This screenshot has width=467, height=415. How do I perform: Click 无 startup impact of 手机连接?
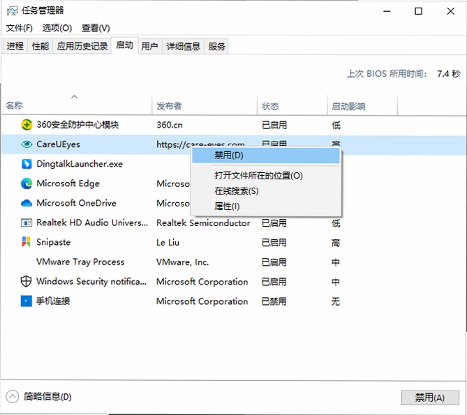(x=336, y=301)
